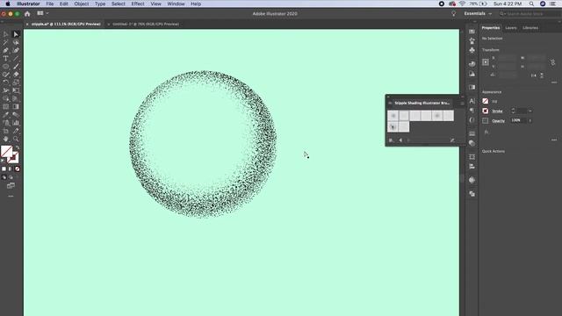
Task: Click the Home icon in the app bar
Action: (27, 14)
